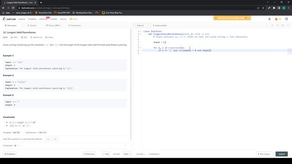Expand the Console panel
This screenshot has height=164, width=292.
tap(141, 154)
